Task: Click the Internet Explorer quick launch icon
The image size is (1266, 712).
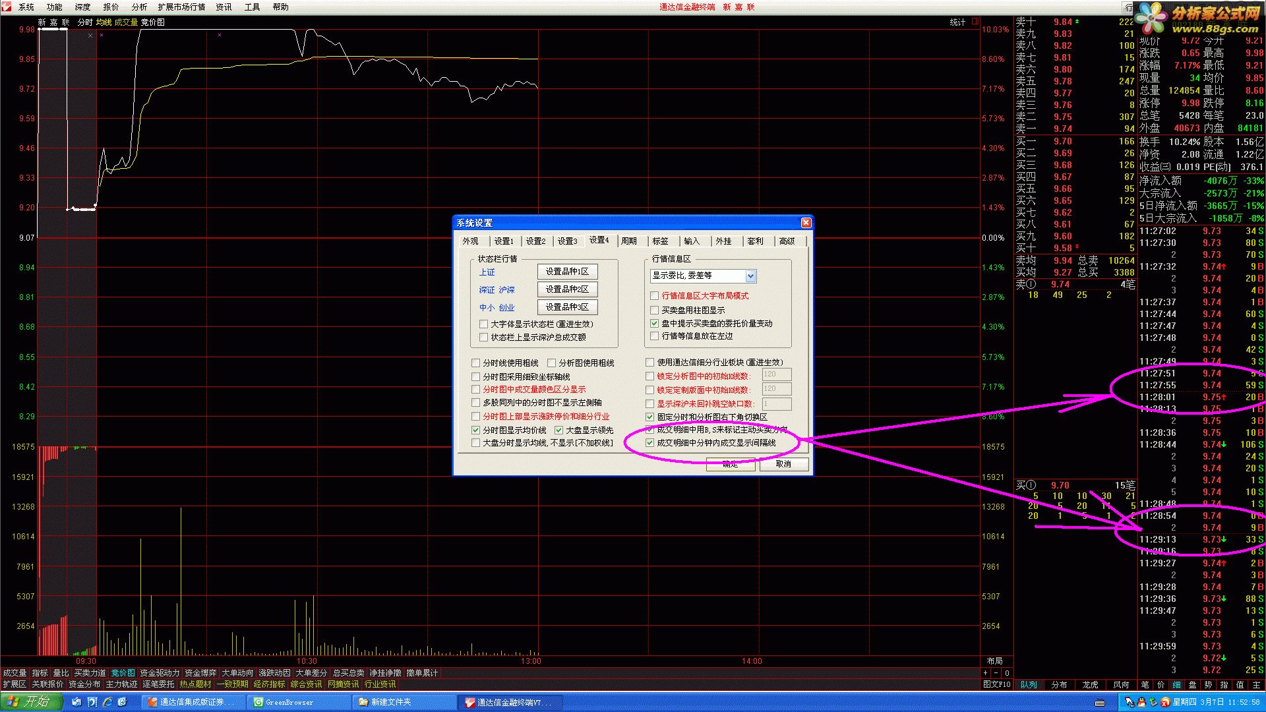Action: [x=107, y=702]
